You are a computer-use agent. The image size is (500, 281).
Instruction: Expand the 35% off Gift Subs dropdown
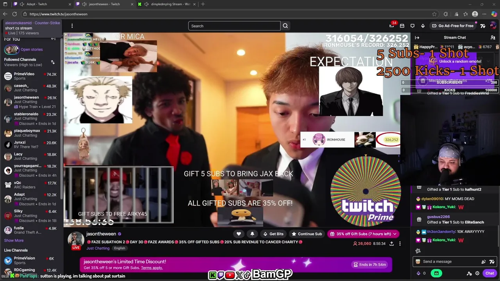pos(395,234)
